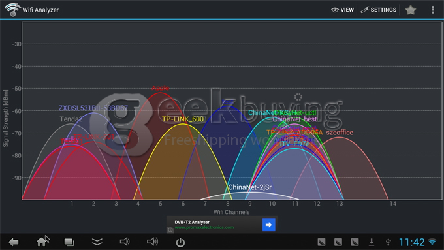Select the Apple network label
The width and height of the screenshot is (444, 250).
160,88
